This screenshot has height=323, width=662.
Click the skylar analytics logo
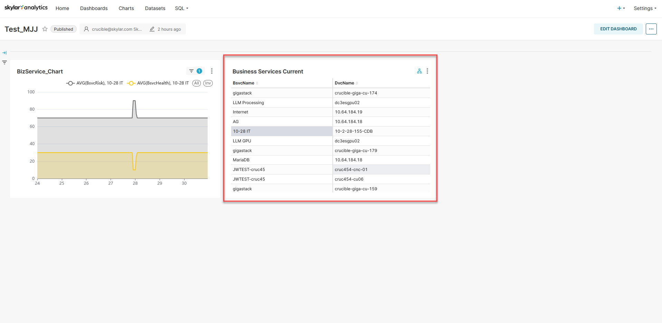pos(26,8)
